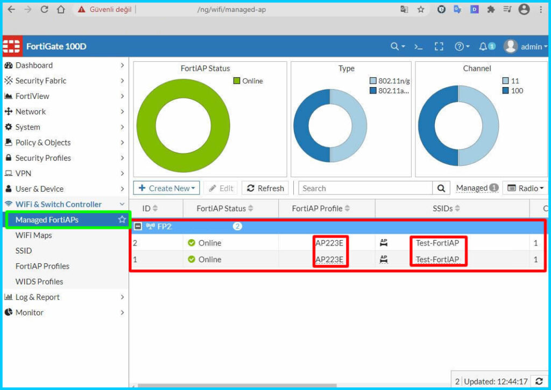
Task: Open the browser extensions puzzle icon
Action: (491, 10)
